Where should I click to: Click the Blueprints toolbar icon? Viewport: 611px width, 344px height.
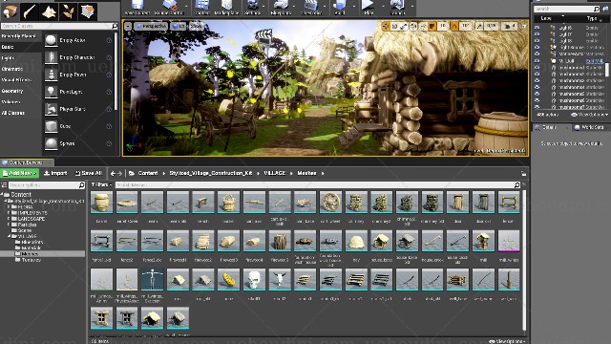(281, 8)
